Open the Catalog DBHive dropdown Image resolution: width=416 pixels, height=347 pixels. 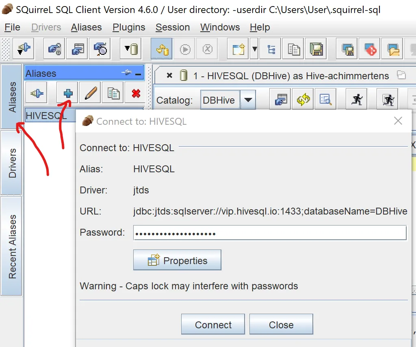pyautogui.click(x=248, y=100)
